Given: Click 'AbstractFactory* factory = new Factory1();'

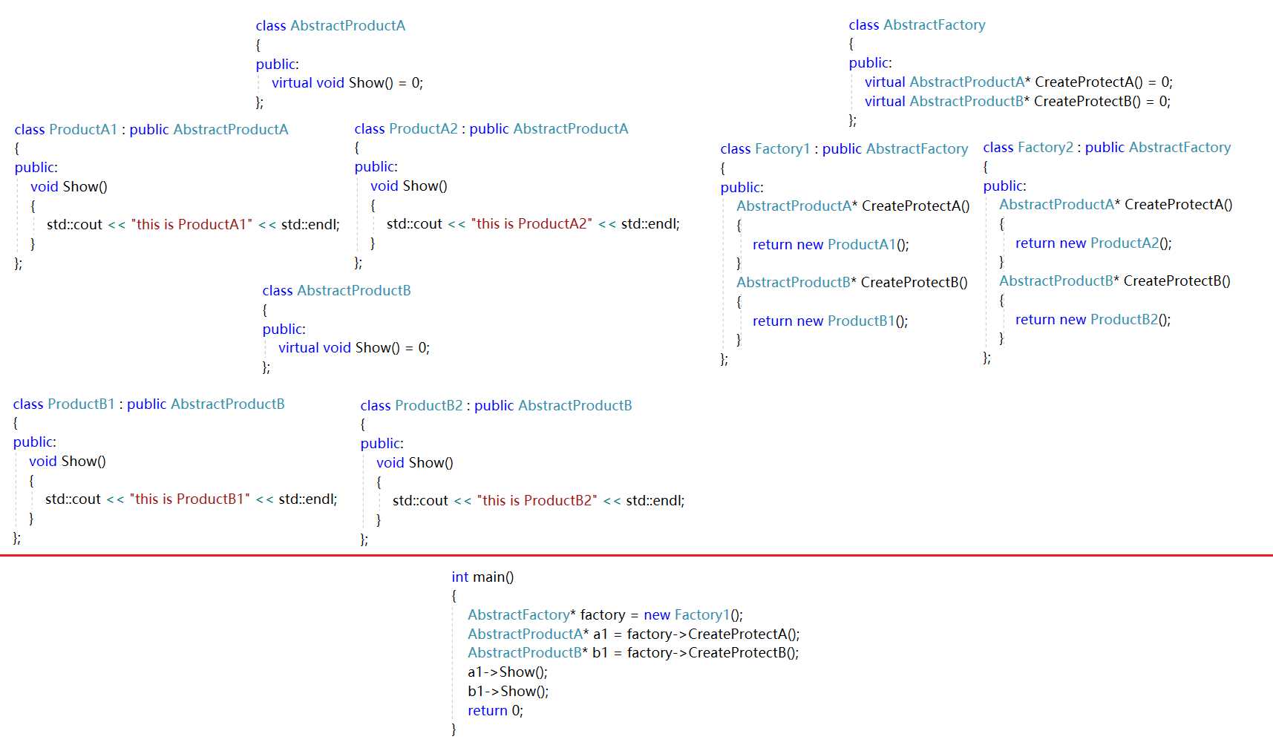Looking at the screenshot, I should 605,615.
